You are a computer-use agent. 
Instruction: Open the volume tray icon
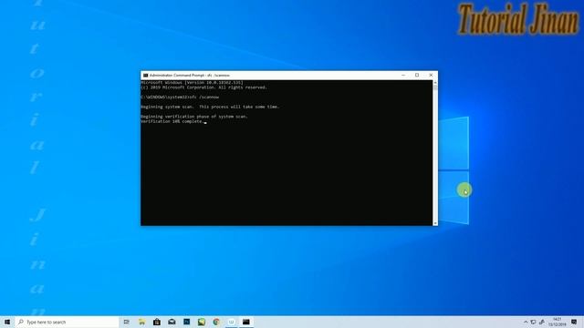[541, 322]
